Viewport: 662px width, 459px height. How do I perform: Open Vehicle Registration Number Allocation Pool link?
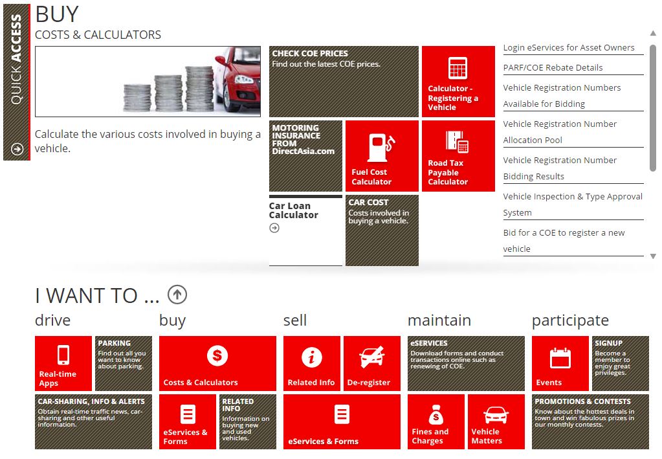(x=560, y=132)
